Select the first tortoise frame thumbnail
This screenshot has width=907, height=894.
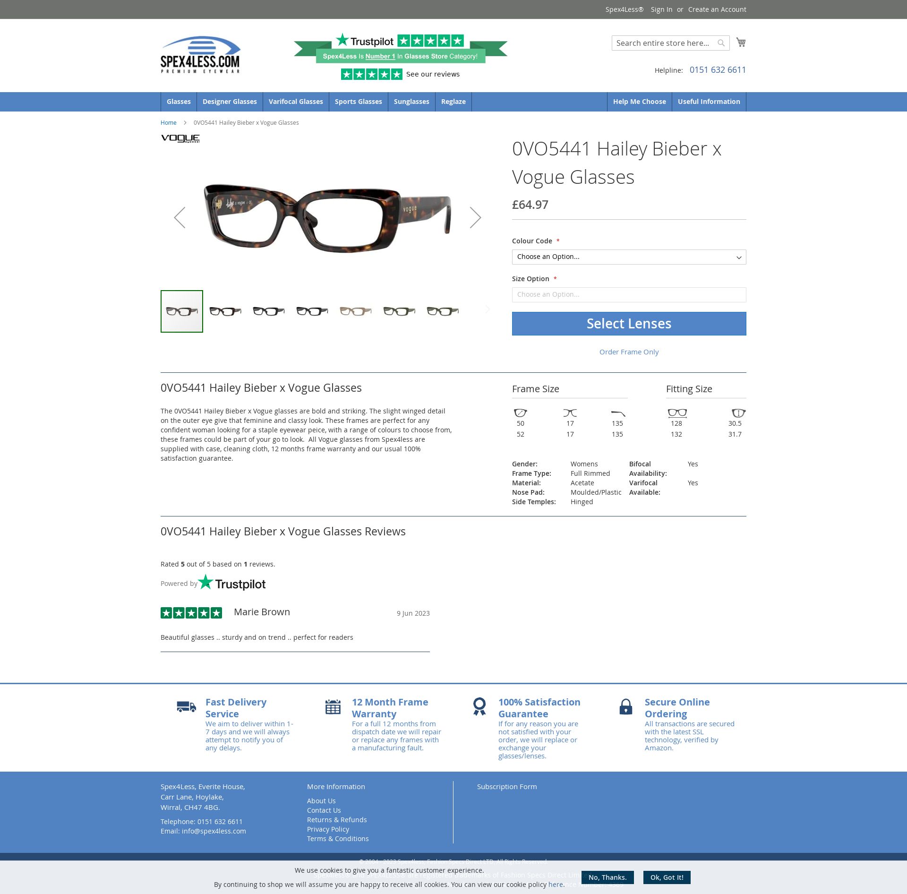(182, 311)
